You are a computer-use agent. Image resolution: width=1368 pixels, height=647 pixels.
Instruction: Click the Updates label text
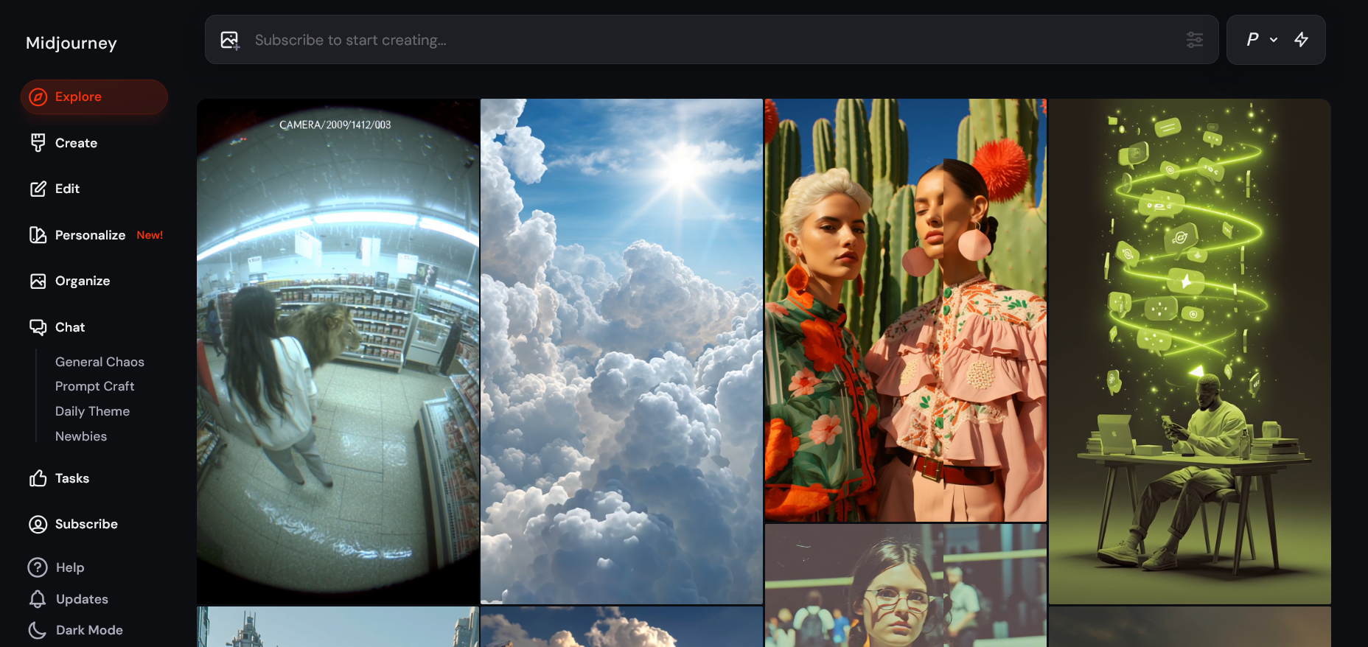pyautogui.click(x=82, y=599)
